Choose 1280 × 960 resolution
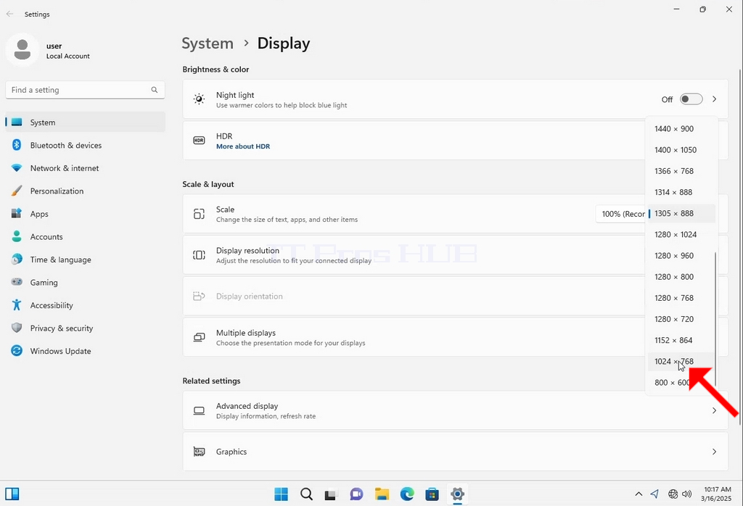743x506 pixels. (x=681, y=256)
